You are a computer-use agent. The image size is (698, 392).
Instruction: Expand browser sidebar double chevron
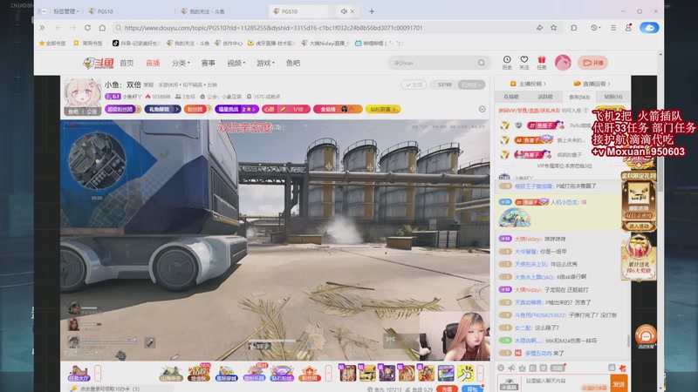coord(42,28)
